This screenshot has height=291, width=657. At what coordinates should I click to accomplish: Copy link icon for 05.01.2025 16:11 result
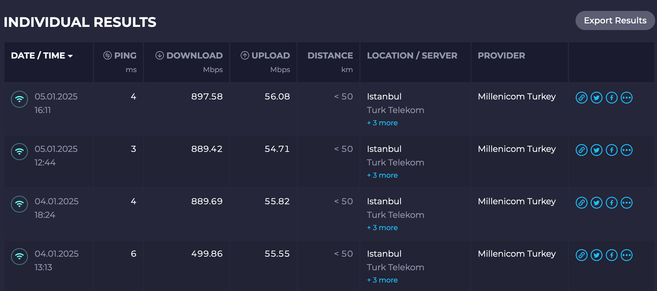pyautogui.click(x=581, y=98)
